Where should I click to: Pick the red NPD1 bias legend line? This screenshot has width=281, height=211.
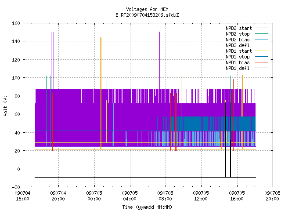click(261, 62)
